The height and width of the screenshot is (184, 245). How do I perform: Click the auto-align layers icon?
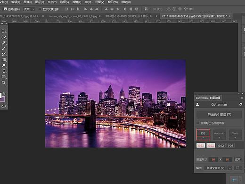tap(146, 9)
